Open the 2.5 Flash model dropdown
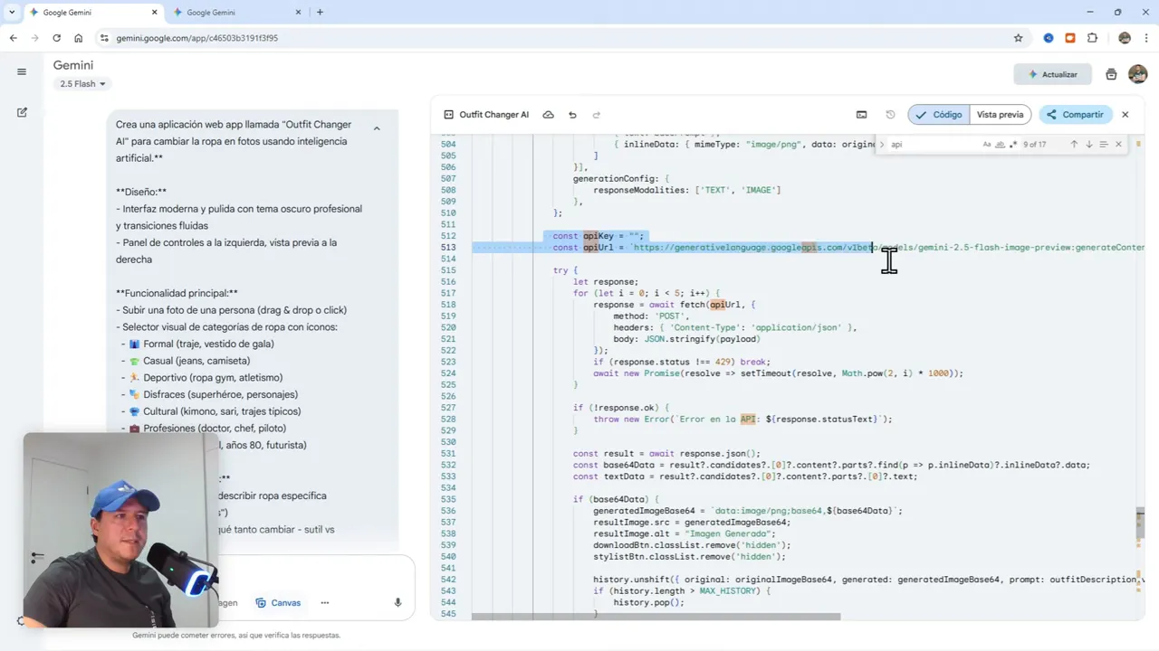This screenshot has width=1159, height=651. pyautogui.click(x=82, y=83)
